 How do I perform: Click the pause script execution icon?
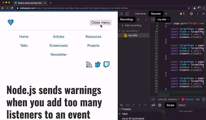(121, 105)
